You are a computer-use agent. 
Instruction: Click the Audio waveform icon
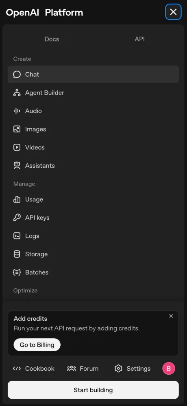[x=17, y=111]
